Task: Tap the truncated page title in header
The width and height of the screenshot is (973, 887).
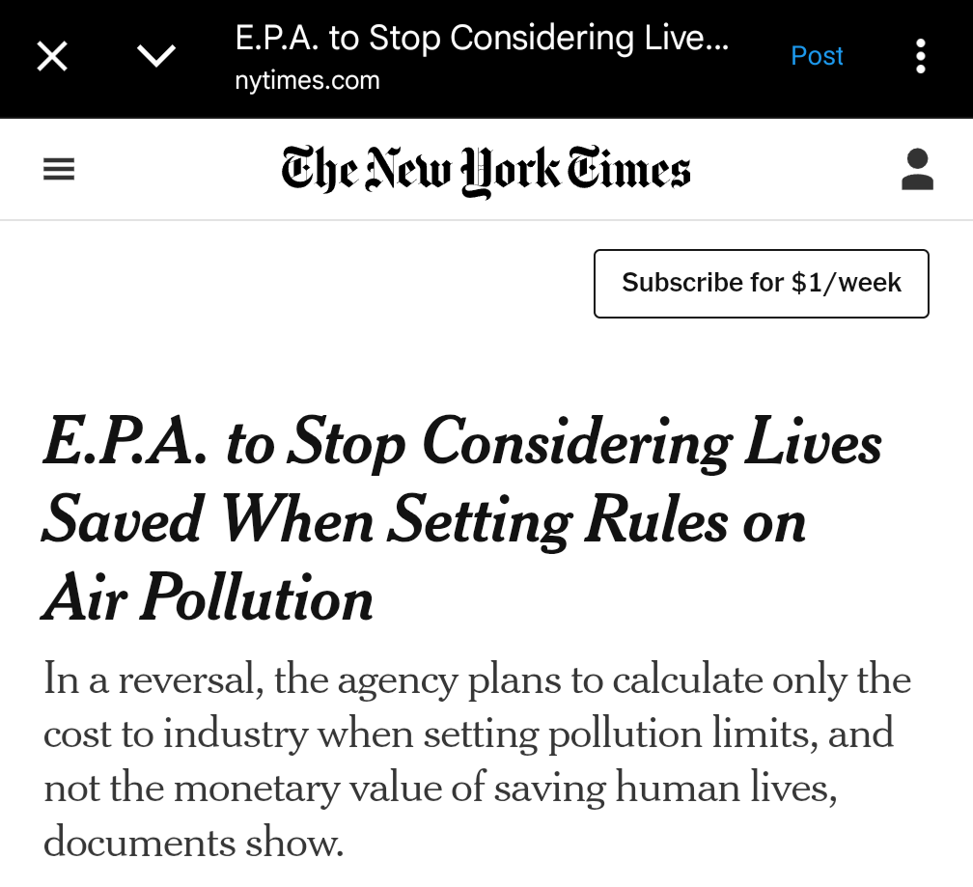Action: [482, 39]
